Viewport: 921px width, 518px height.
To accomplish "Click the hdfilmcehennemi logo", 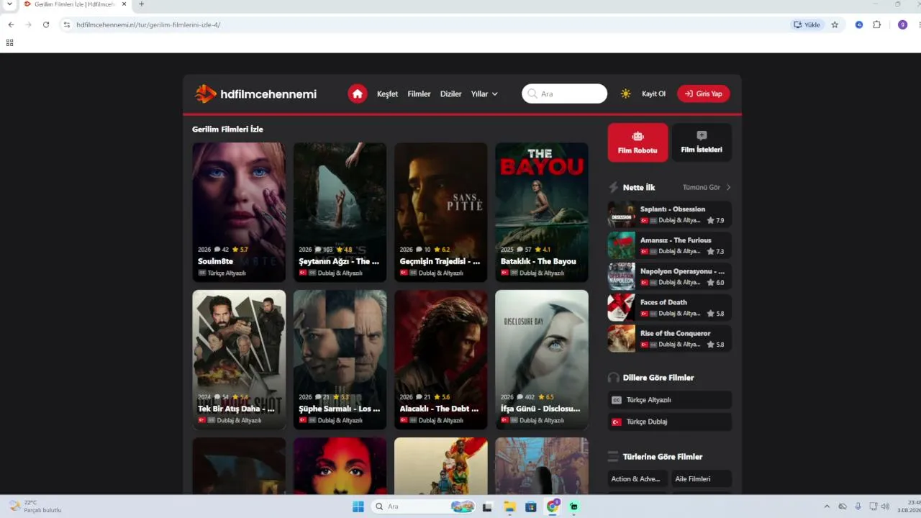I will [255, 94].
